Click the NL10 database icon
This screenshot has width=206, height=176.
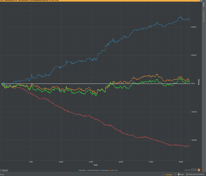click(179, 174)
